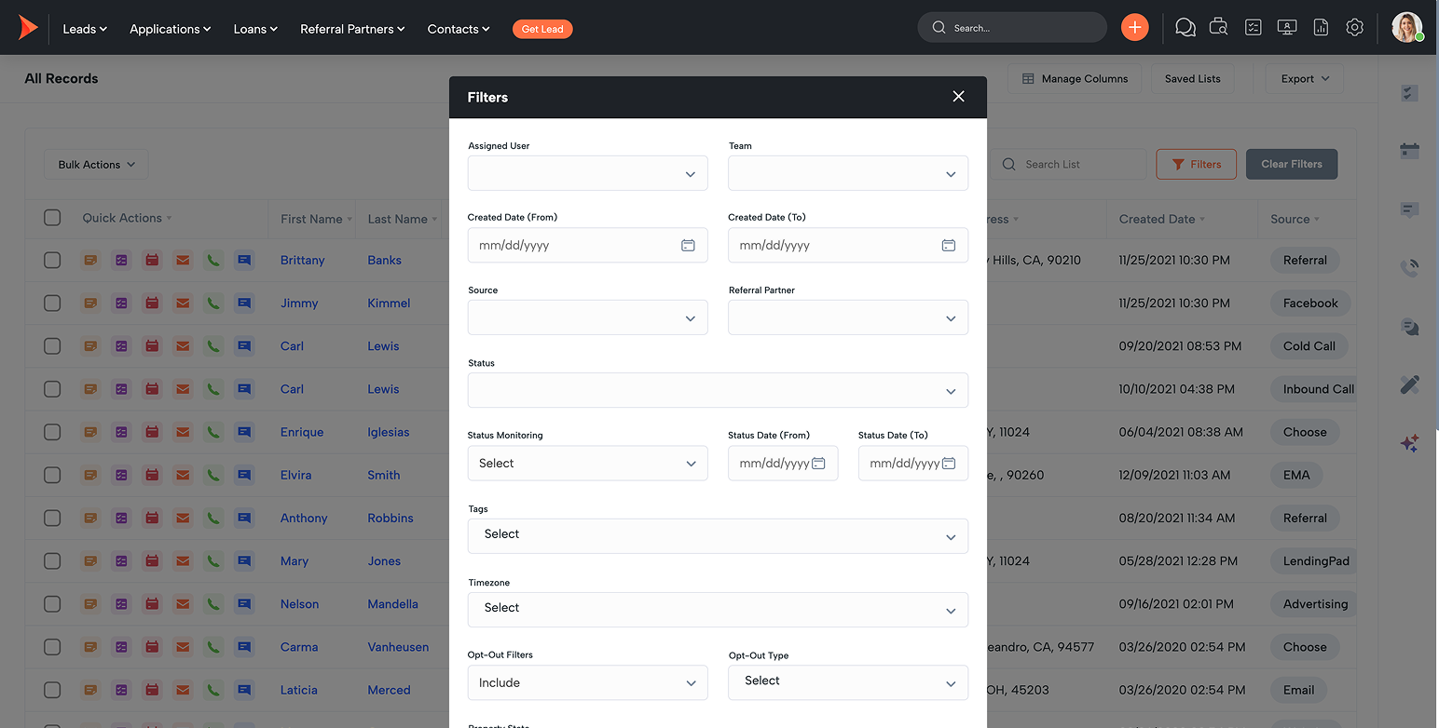The width and height of the screenshot is (1439, 728).
Task: Open the Export menu button
Action: (1304, 79)
